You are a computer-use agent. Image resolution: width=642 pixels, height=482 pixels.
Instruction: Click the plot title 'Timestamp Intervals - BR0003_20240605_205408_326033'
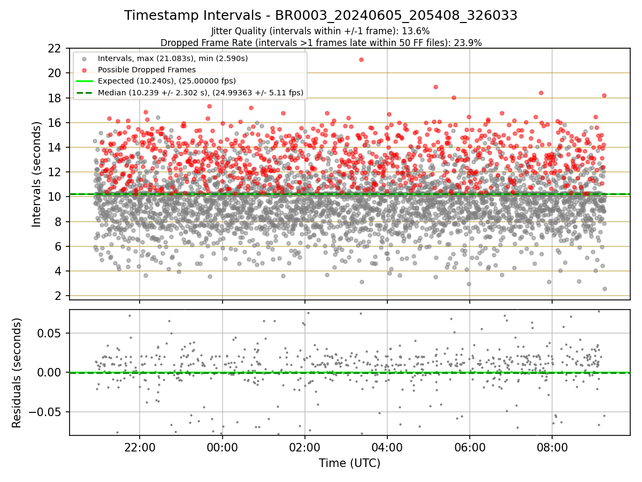point(320,16)
